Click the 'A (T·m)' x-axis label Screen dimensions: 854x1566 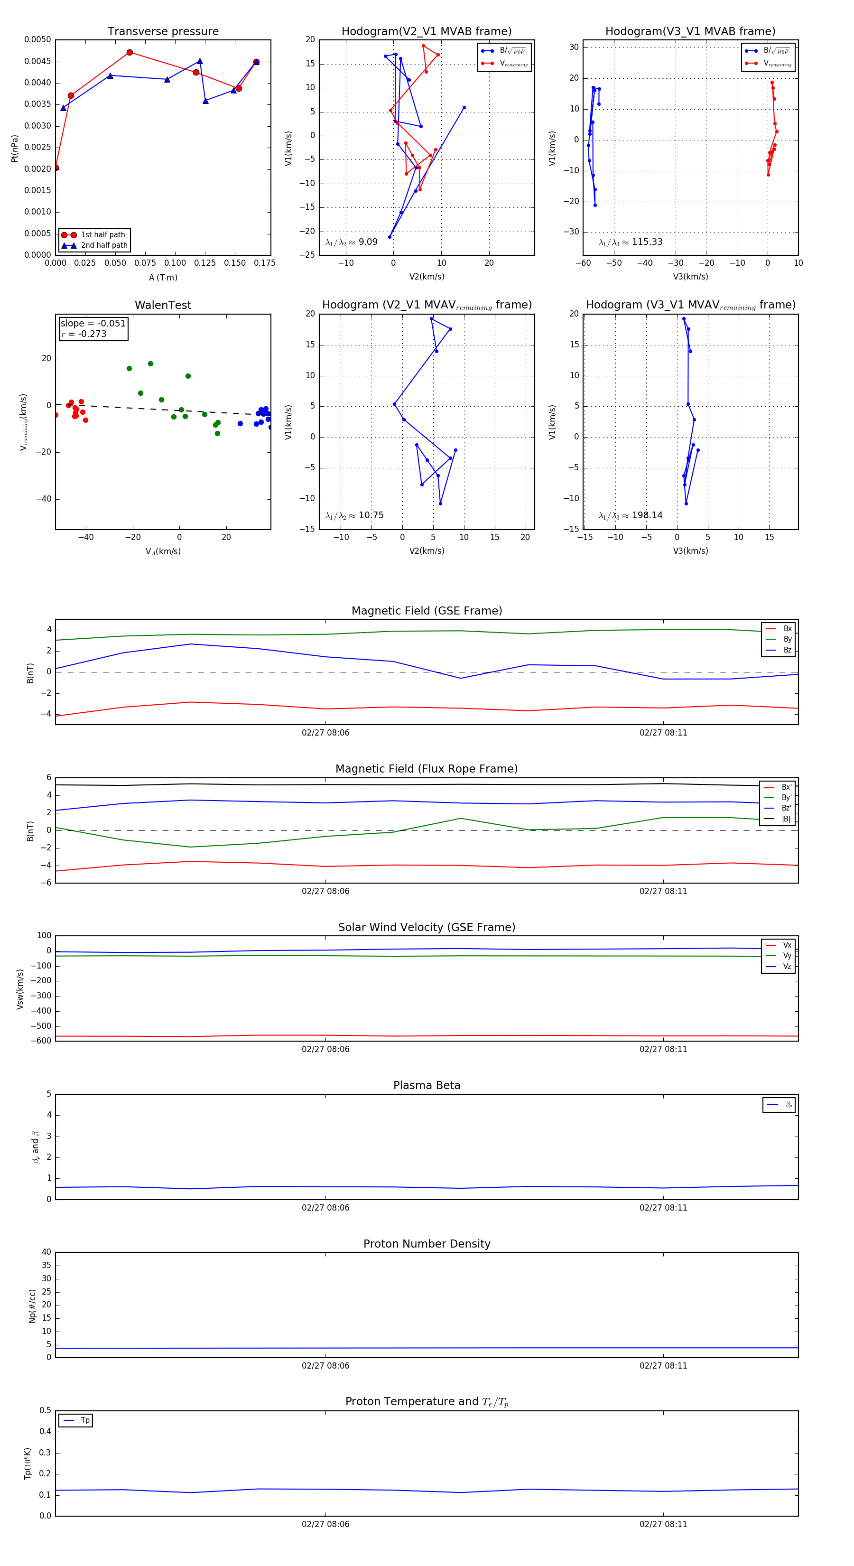(x=163, y=278)
